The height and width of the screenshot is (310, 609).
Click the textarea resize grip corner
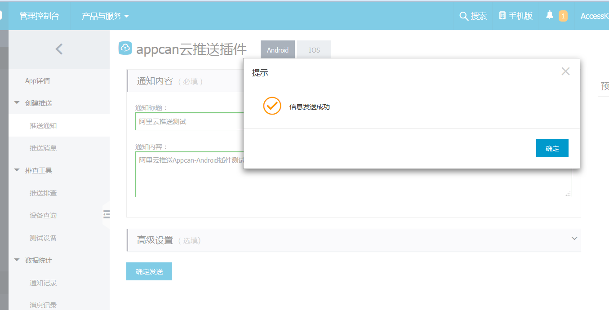[569, 194]
